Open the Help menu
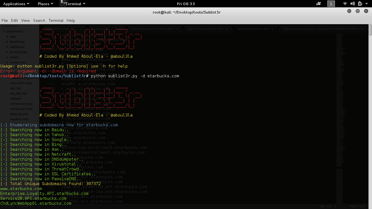Image resolution: width=372 pixels, height=209 pixels. tap(71, 20)
